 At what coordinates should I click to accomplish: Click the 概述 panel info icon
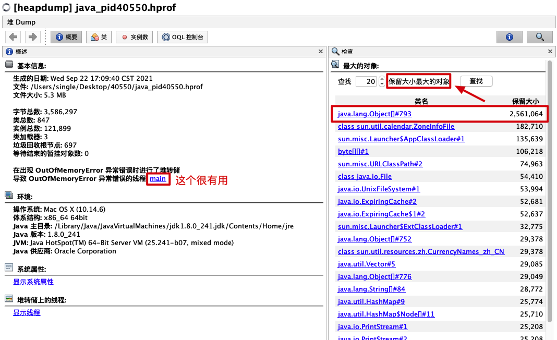click(9, 52)
